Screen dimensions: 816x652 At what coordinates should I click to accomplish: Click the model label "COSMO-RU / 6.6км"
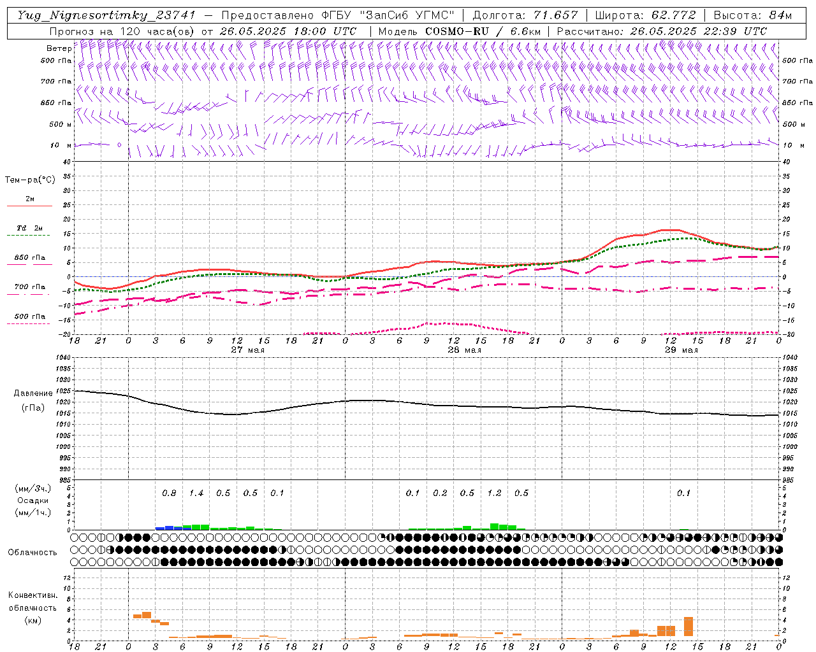[x=483, y=31]
